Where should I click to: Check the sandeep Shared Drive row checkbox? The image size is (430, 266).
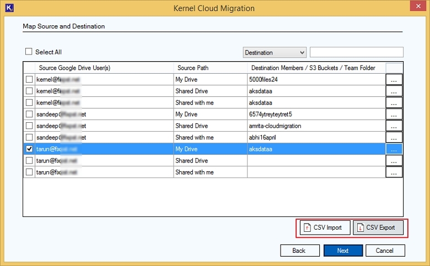[29, 126]
